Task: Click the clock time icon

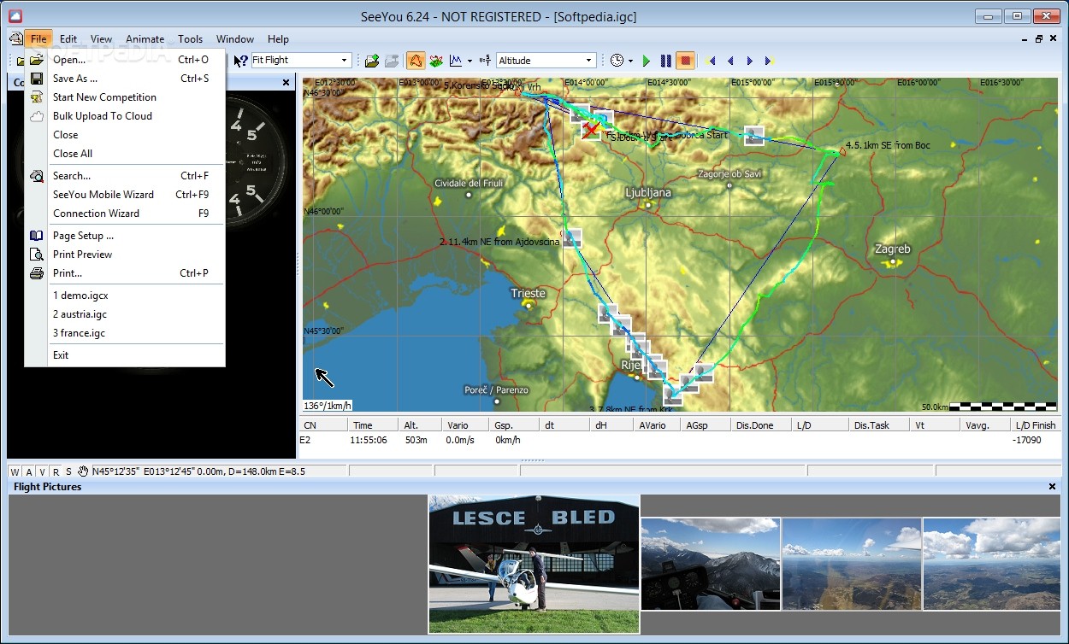Action: click(x=617, y=61)
